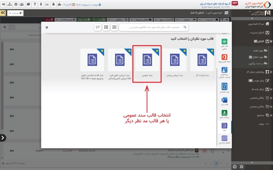Image resolution: width=273 pixels, height=170 pixels.
Task: Click the swap arrows icon in dialog
Action: point(98,27)
